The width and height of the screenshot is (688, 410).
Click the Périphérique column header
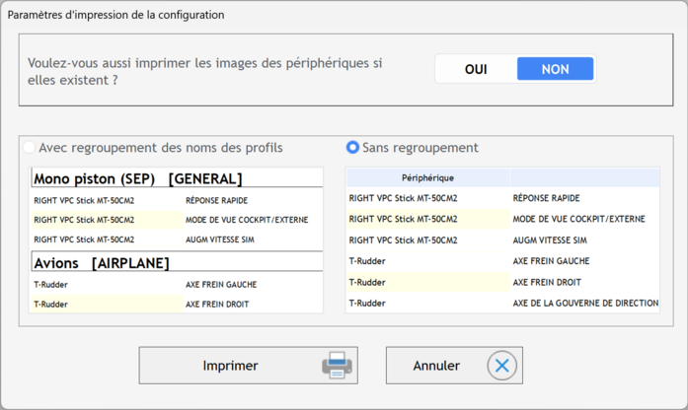427,177
